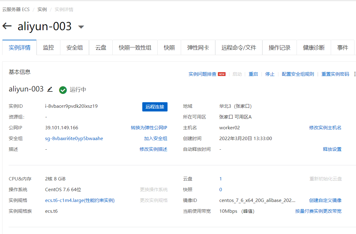Image resolution: width=356 pixels, height=234 pixels.
Task: Click the 2核 8 GiB value
Action: tap(55, 179)
